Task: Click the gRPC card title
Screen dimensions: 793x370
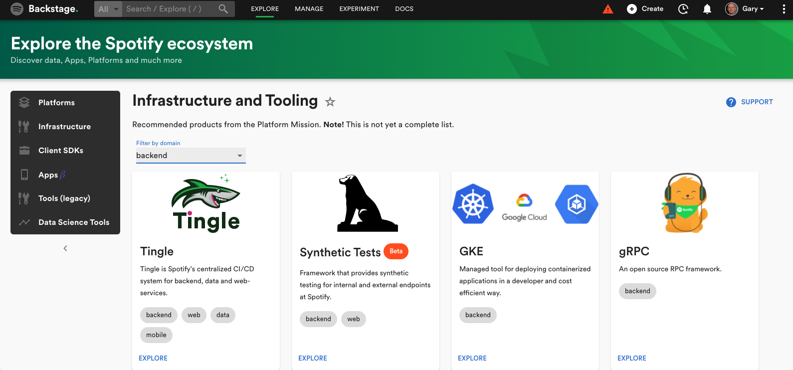Action: click(x=634, y=251)
